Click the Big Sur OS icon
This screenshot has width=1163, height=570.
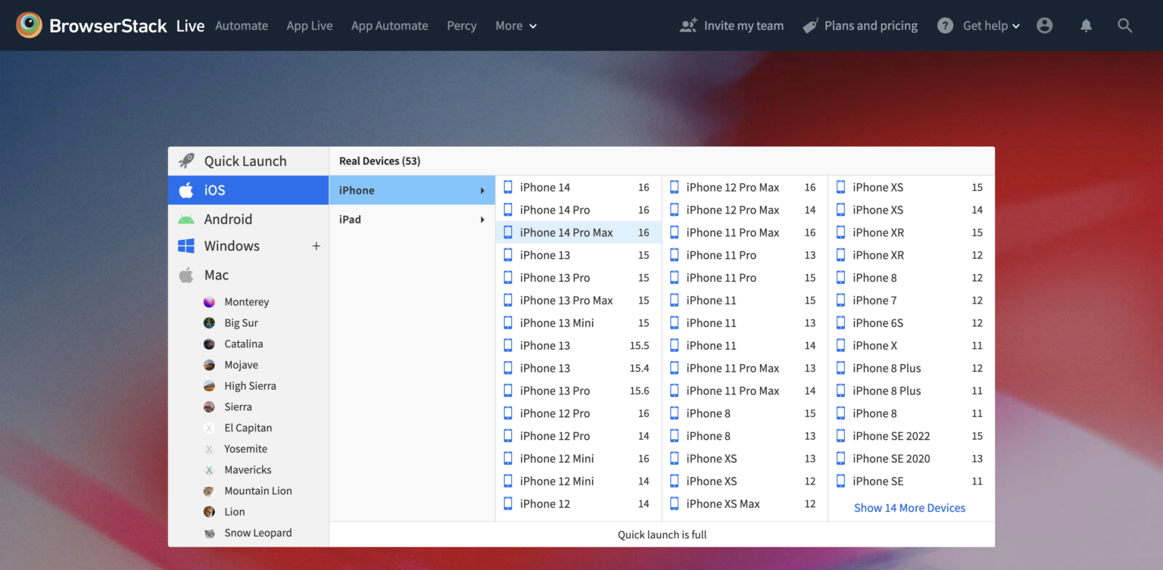209,322
